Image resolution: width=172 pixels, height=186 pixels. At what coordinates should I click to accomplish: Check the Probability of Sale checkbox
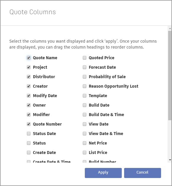85,77
